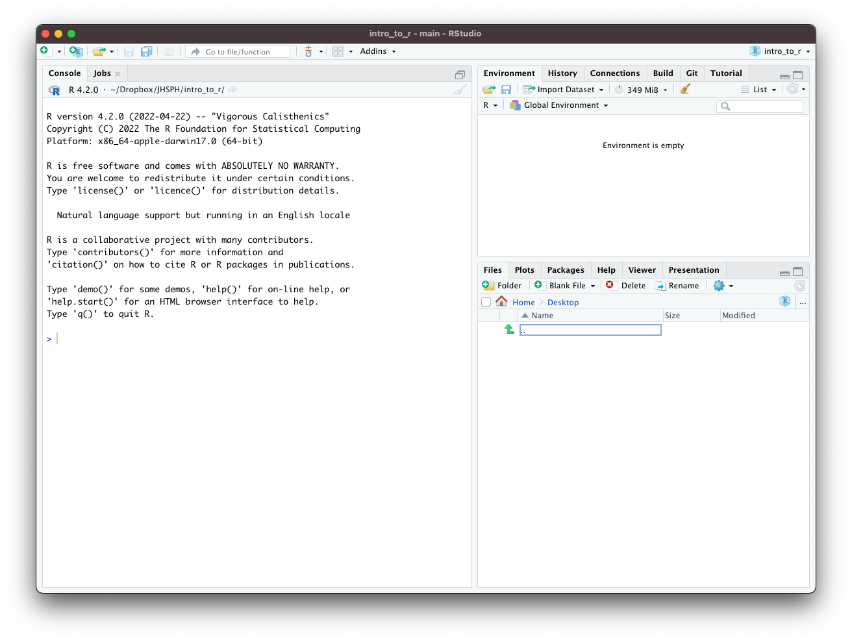Image resolution: width=852 pixels, height=641 pixels.
Task: Expand the Global Environment dropdown
Action: [560, 105]
